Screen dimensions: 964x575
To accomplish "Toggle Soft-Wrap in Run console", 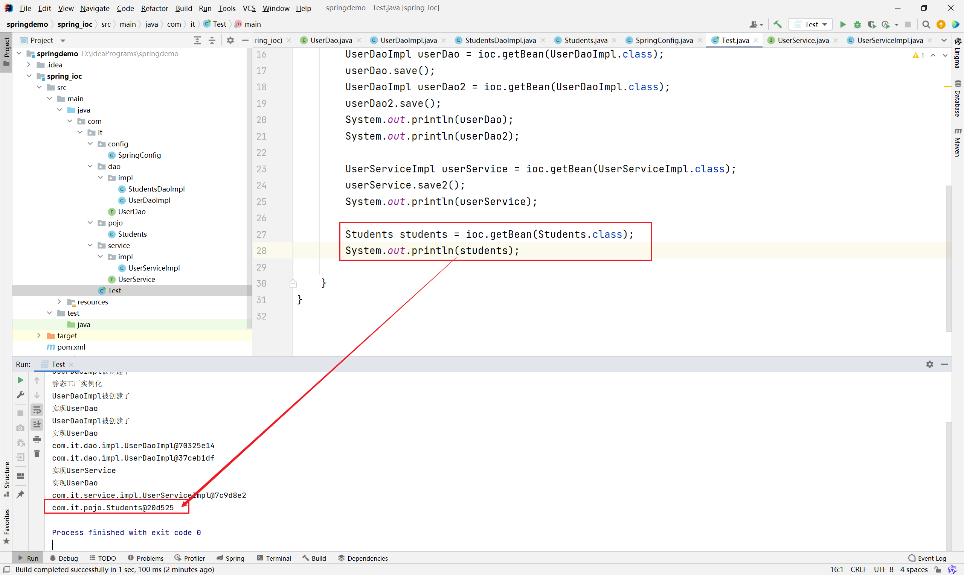I will point(37,409).
